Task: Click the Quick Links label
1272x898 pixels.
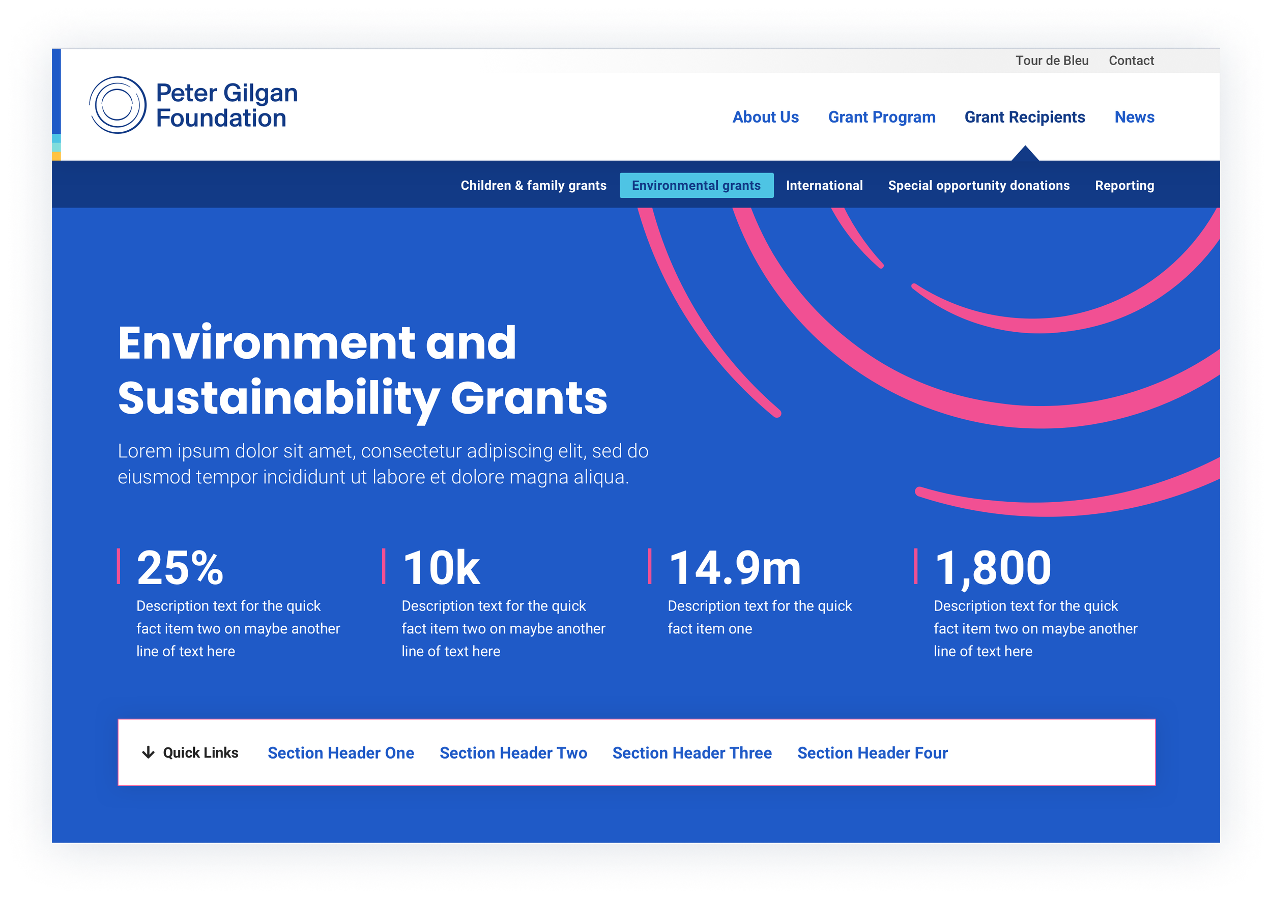Action: [200, 752]
